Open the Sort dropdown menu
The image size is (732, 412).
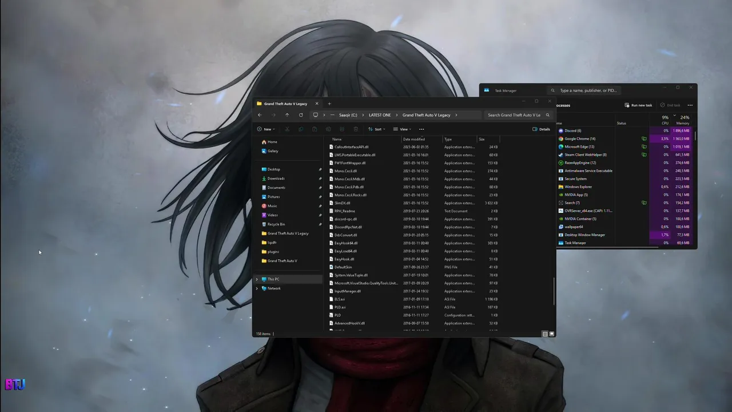pyautogui.click(x=377, y=129)
